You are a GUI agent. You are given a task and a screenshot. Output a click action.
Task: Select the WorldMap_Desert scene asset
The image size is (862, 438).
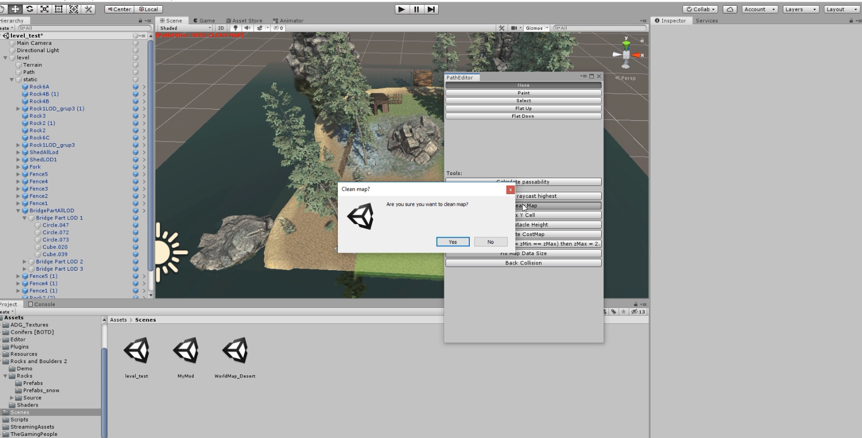point(235,351)
